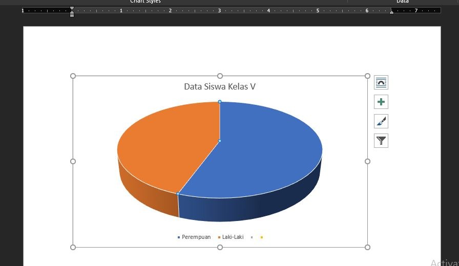Click the middle-right chart resize handle

[x=367, y=161]
